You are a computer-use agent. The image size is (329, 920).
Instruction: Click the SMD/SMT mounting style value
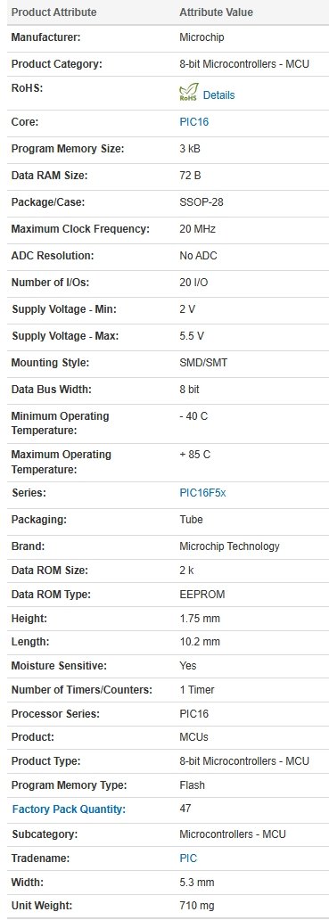click(203, 363)
